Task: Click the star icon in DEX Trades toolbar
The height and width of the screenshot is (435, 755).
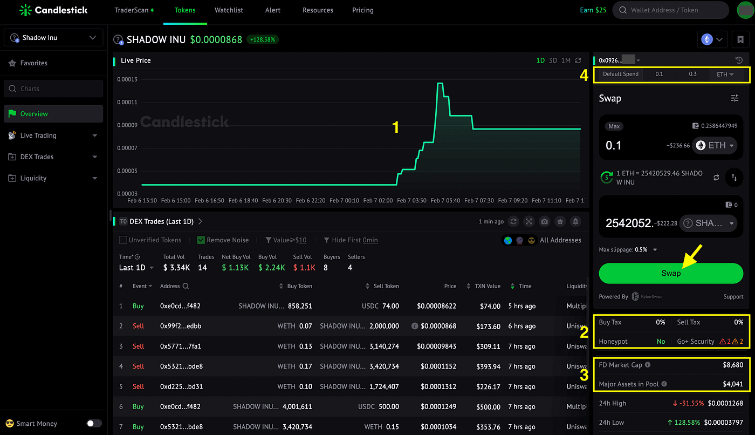Action: 560,221
